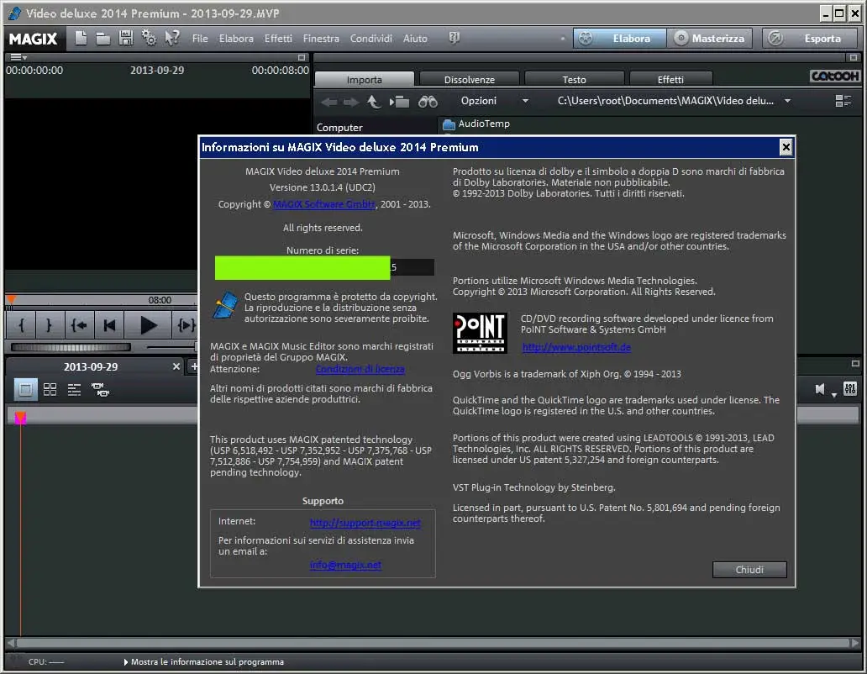This screenshot has width=867, height=674.
Task: Click the speaker icon at timeline's right
Action: pos(820,389)
